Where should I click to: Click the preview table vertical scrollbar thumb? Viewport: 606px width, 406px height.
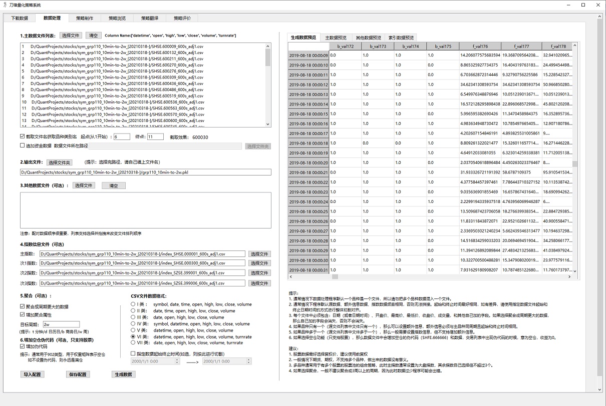pos(574,163)
